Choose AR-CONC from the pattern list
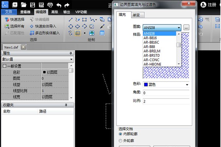Viewport: 221px width, 147px height. coord(151,60)
